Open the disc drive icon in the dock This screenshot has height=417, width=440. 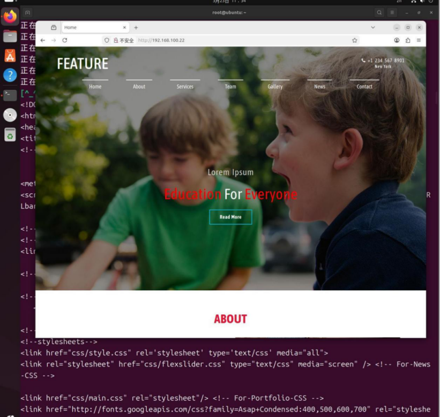click(x=10, y=115)
